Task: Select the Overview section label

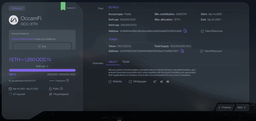Action: pyautogui.click(x=98, y=63)
